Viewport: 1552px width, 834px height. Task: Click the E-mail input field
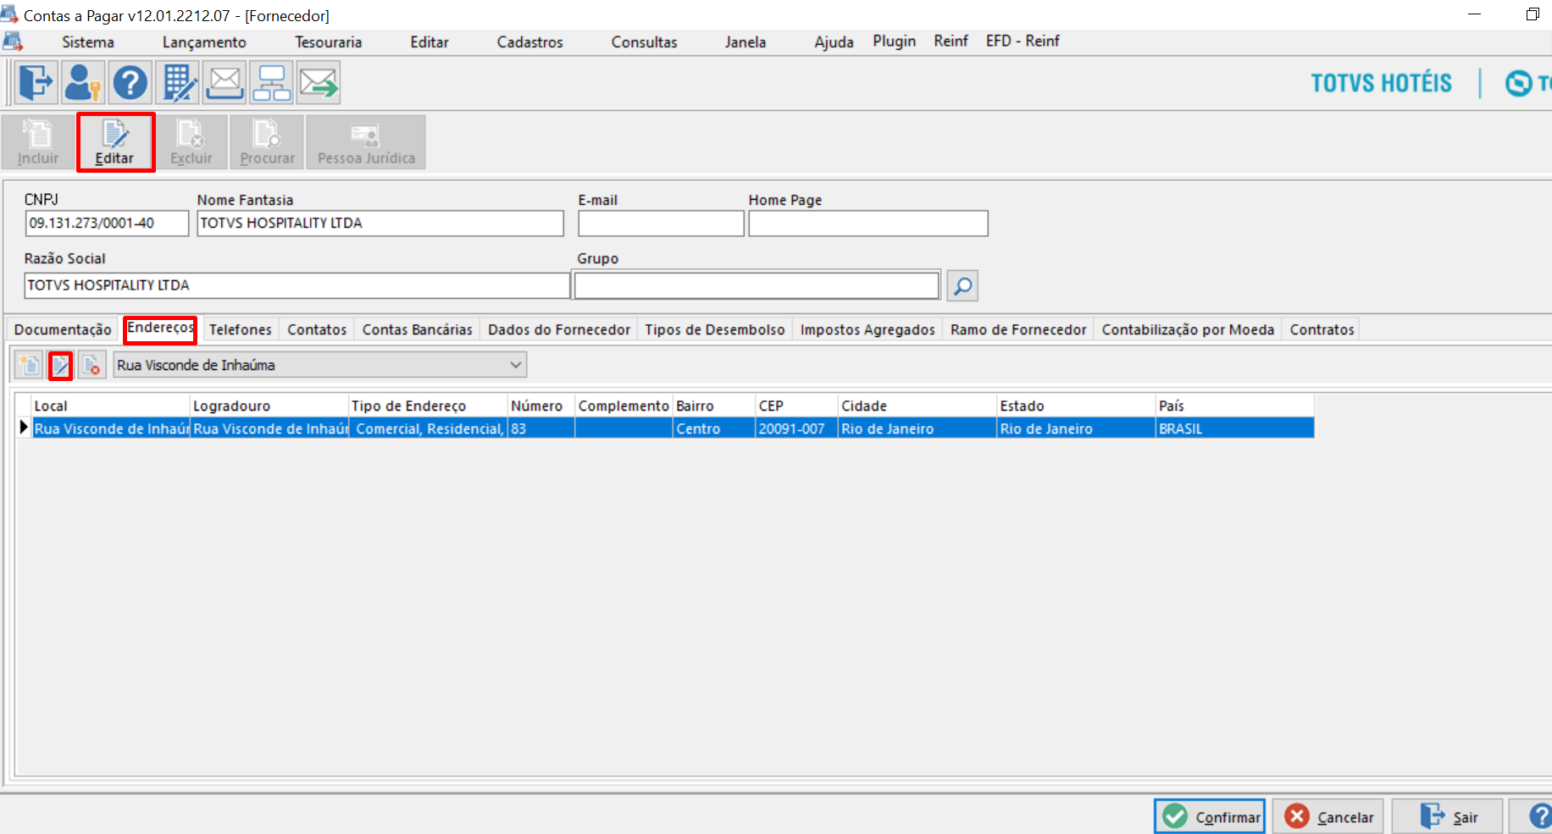[661, 224]
